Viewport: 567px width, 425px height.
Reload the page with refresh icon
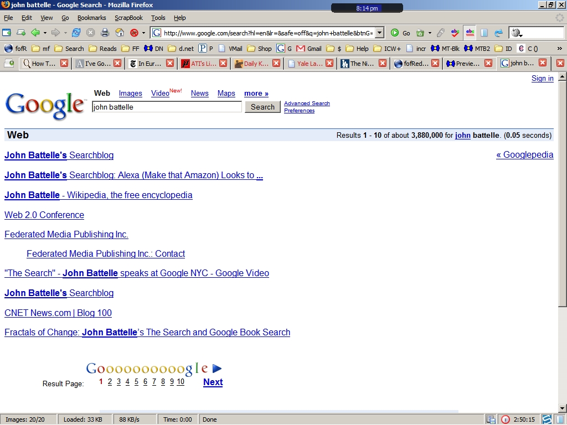coord(76,33)
